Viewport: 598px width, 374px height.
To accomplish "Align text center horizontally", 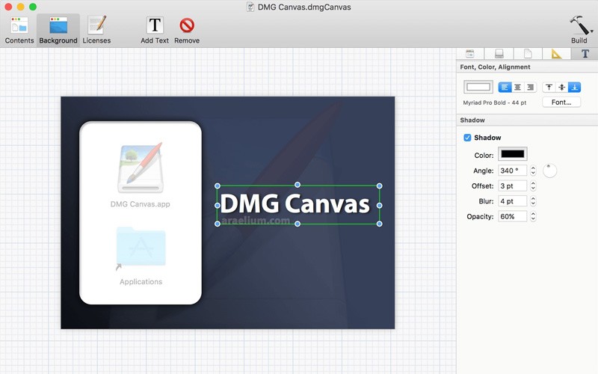I will coord(517,88).
